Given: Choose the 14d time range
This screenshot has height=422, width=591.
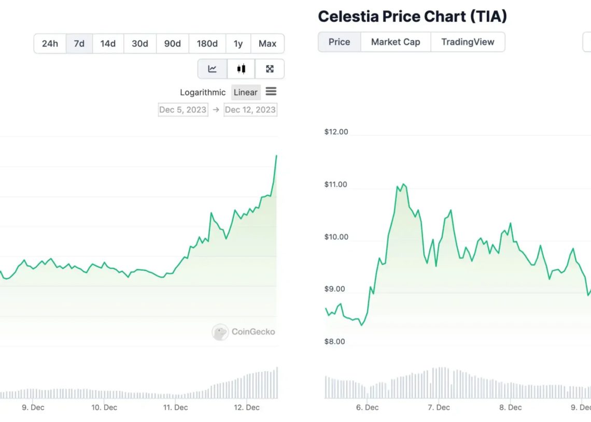Looking at the screenshot, I should pos(108,43).
